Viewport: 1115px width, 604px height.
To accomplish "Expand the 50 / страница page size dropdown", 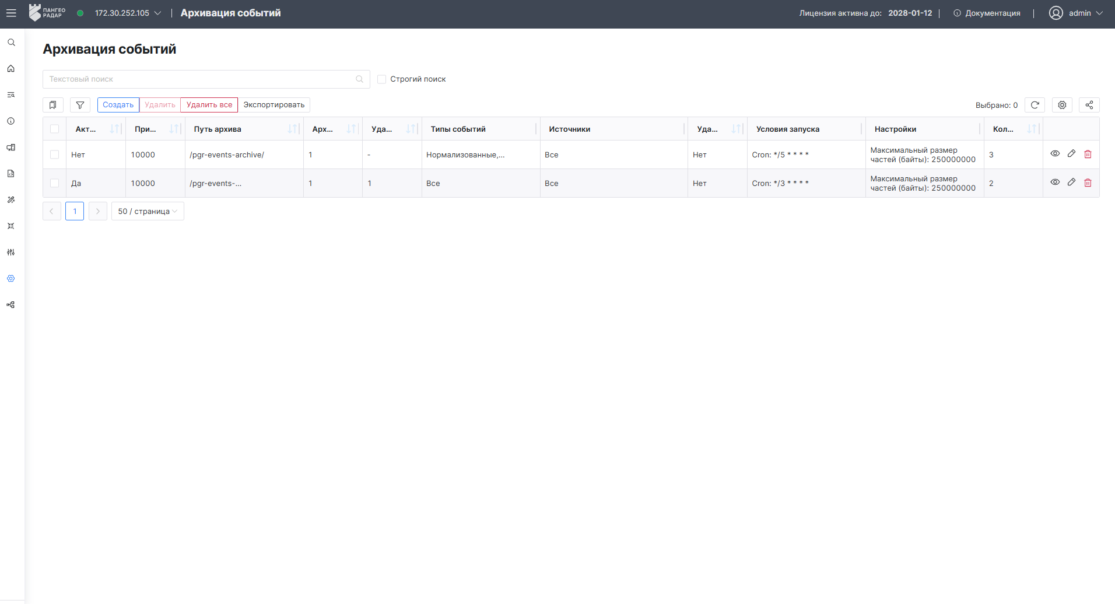I will (148, 211).
